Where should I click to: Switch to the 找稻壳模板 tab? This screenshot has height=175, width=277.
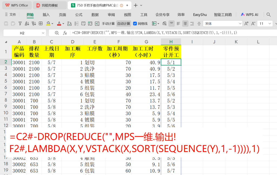[50, 5]
